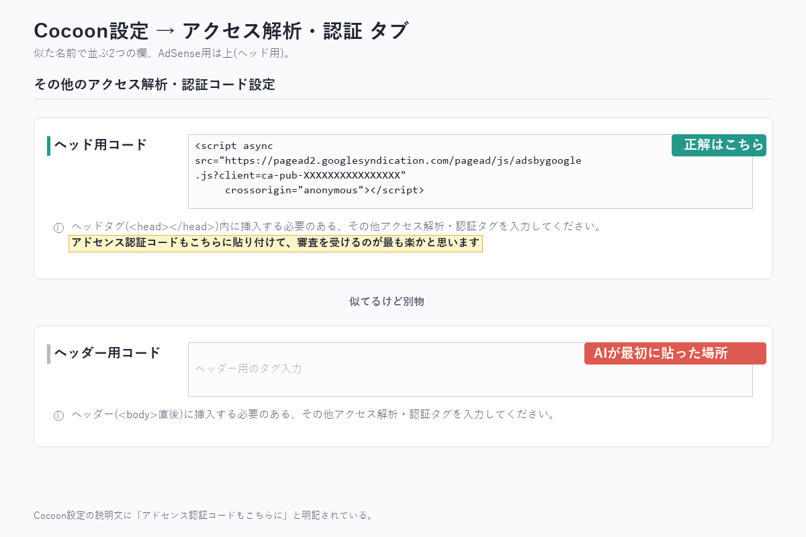Click the その他のアクセス解析・認証コード設定 heading
The height and width of the screenshot is (537, 806).
click(x=154, y=85)
